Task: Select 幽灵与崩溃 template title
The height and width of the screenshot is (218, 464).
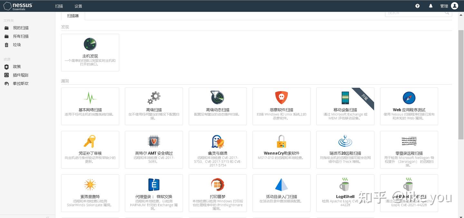Action: tap(217, 153)
